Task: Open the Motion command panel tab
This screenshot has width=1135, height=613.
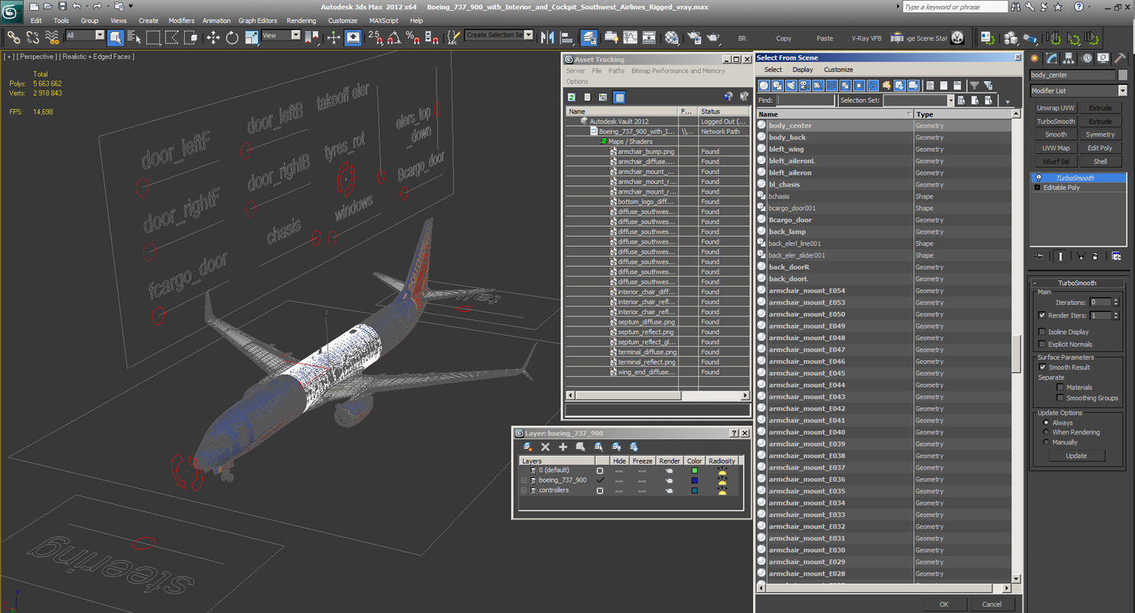Action: point(1087,58)
